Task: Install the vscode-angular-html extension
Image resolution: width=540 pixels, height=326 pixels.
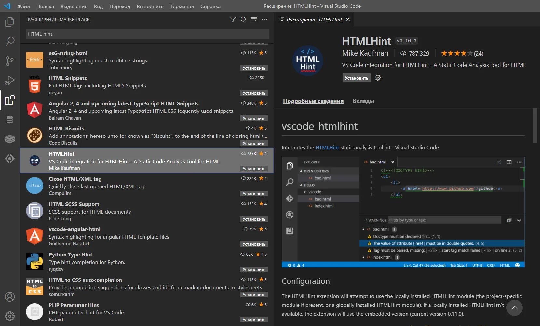Action: pyautogui.click(x=254, y=244)
